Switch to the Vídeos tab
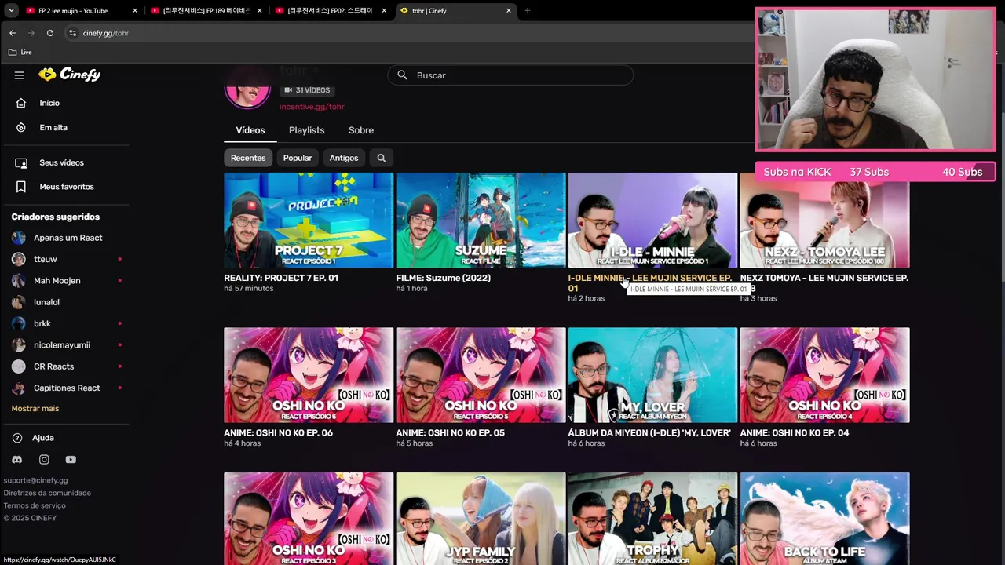1005x565 pixels. (250, 130)
